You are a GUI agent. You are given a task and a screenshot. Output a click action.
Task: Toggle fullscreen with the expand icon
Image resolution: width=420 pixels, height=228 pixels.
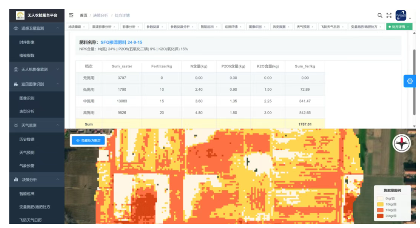389,15
